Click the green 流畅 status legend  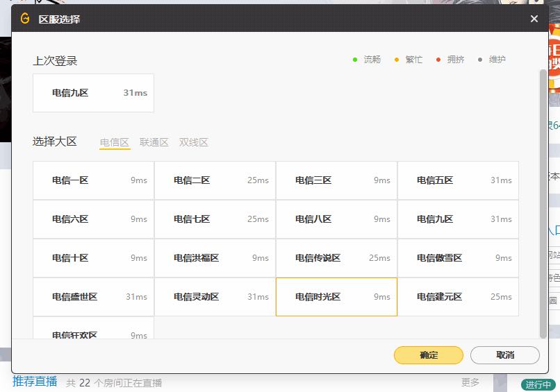pyautogui.click(x=367, y=60)
